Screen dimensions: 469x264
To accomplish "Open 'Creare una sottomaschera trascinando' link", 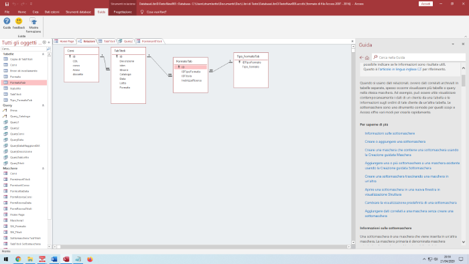I will [x=407, y=179].
